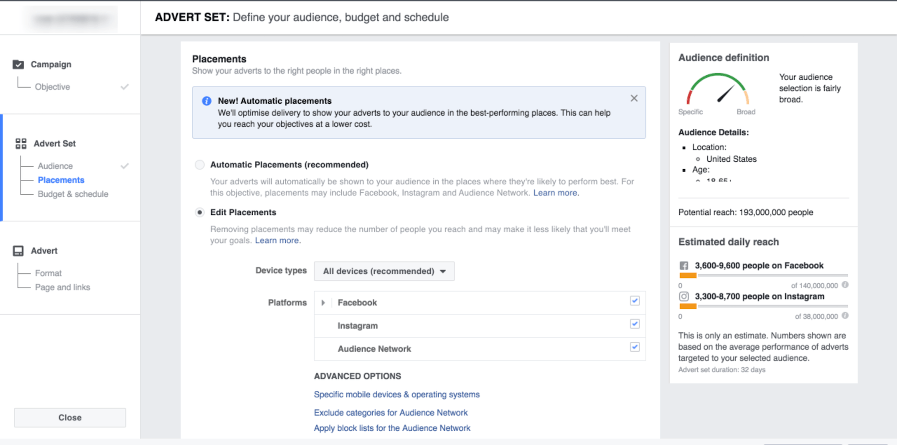Uncheck the Instagram platform checkbox
The width and height of the screenshot is (897, 445).
[x=634, y=324]
